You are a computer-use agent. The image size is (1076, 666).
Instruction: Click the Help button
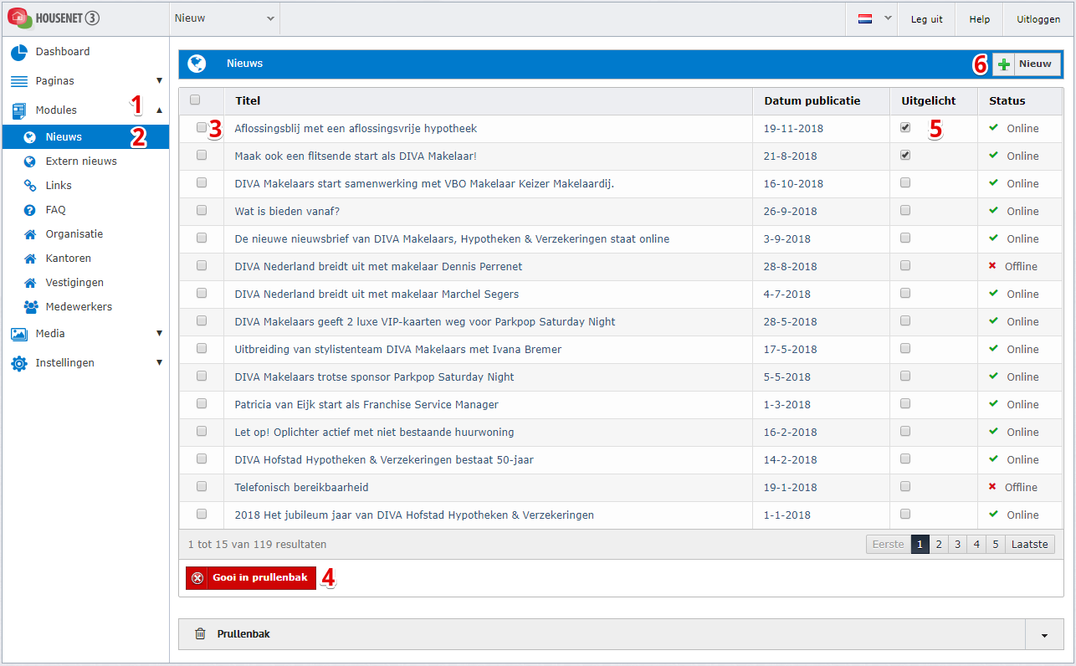(x=979, y=19)
